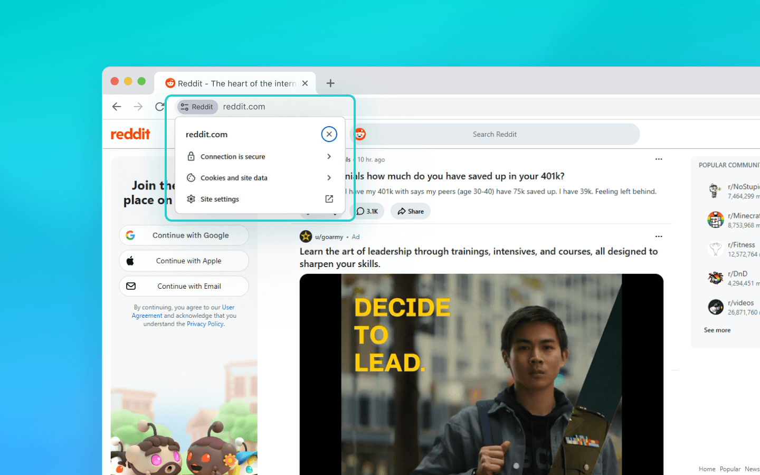Click the r/Fitness community avatar
Image resolution: width=760 pixels, height=475 pixels.
pos(715,249)
